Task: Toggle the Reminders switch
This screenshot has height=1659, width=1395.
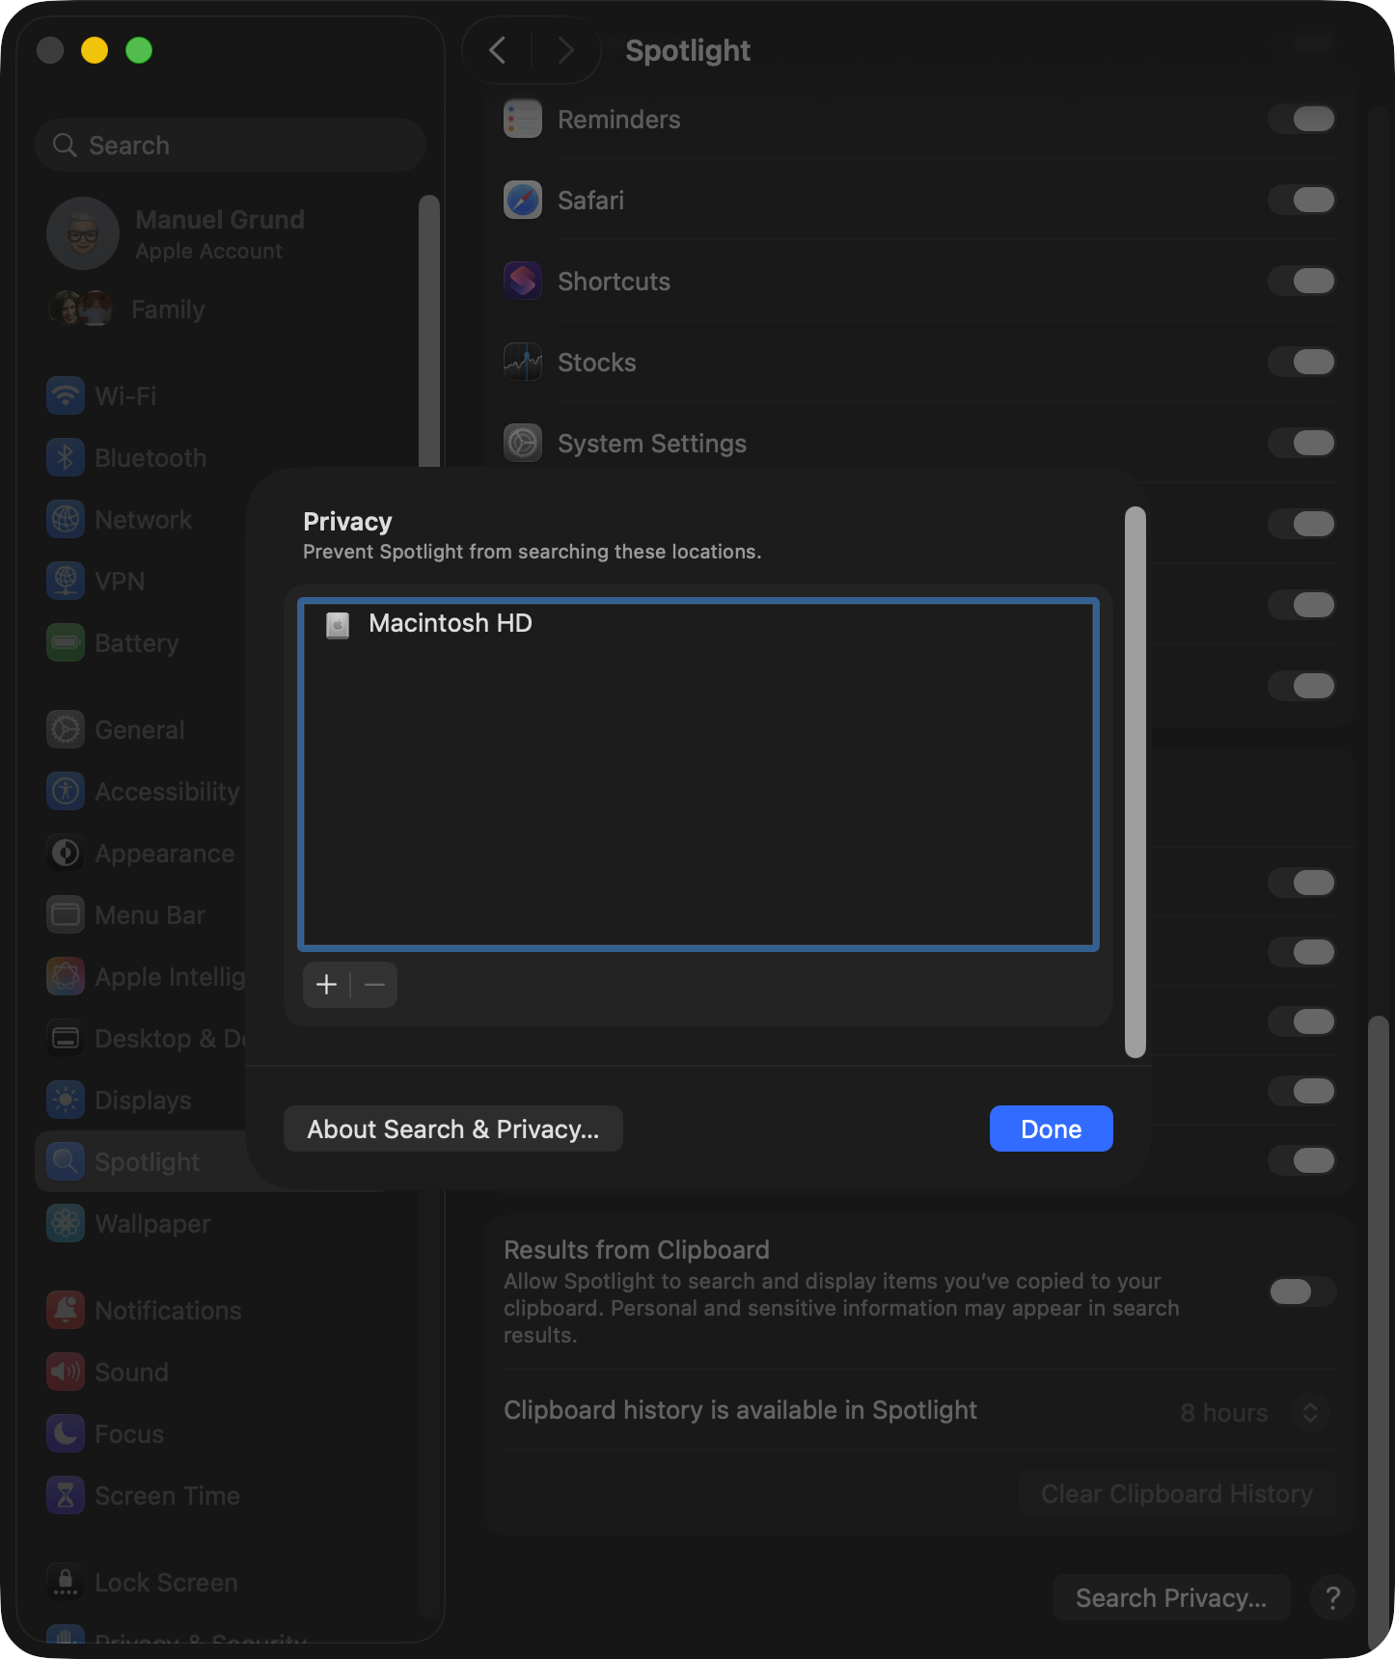Action: pos(1302,119)
